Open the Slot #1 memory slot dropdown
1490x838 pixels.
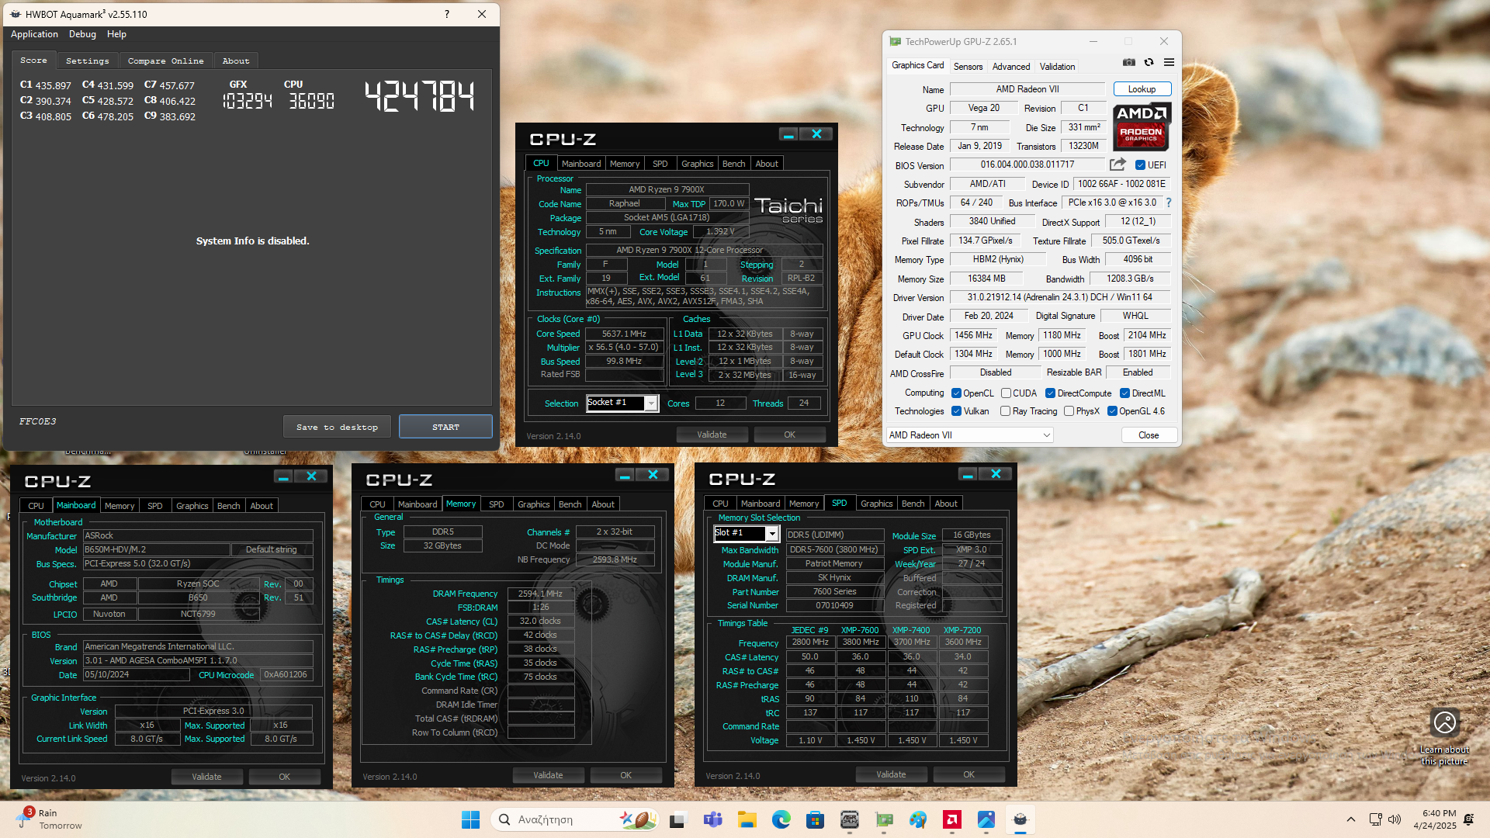pyautogui.click(x=747, y=533)
